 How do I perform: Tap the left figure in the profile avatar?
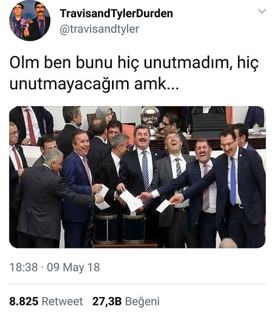[19, 22]
